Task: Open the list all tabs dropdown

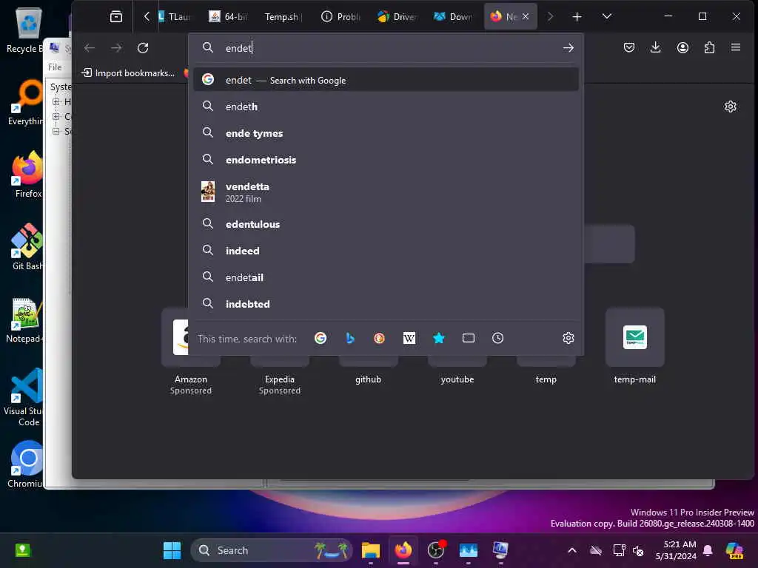Action: pyautogui.click(x=607, y=16)
